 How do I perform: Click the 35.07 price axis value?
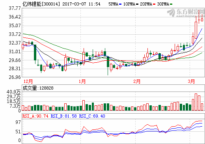pos(15,26)
